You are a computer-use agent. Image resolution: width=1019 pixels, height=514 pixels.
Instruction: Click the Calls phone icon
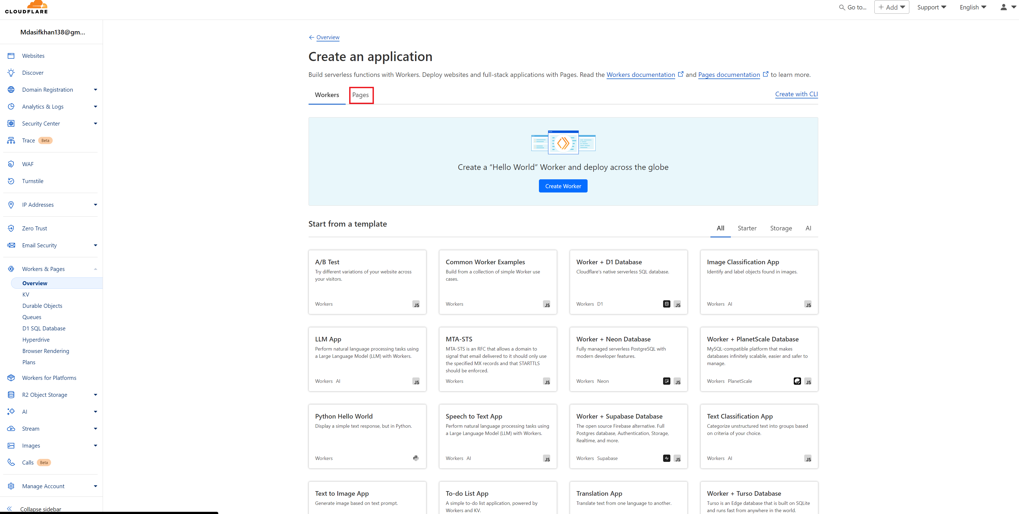[11, 463]
